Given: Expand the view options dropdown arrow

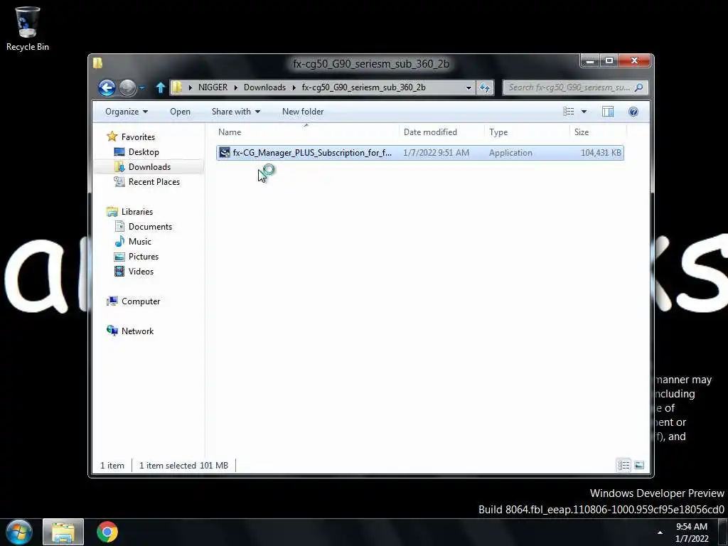Looking at the screenshot, I should pyautogui.click(x=584, y=112).
